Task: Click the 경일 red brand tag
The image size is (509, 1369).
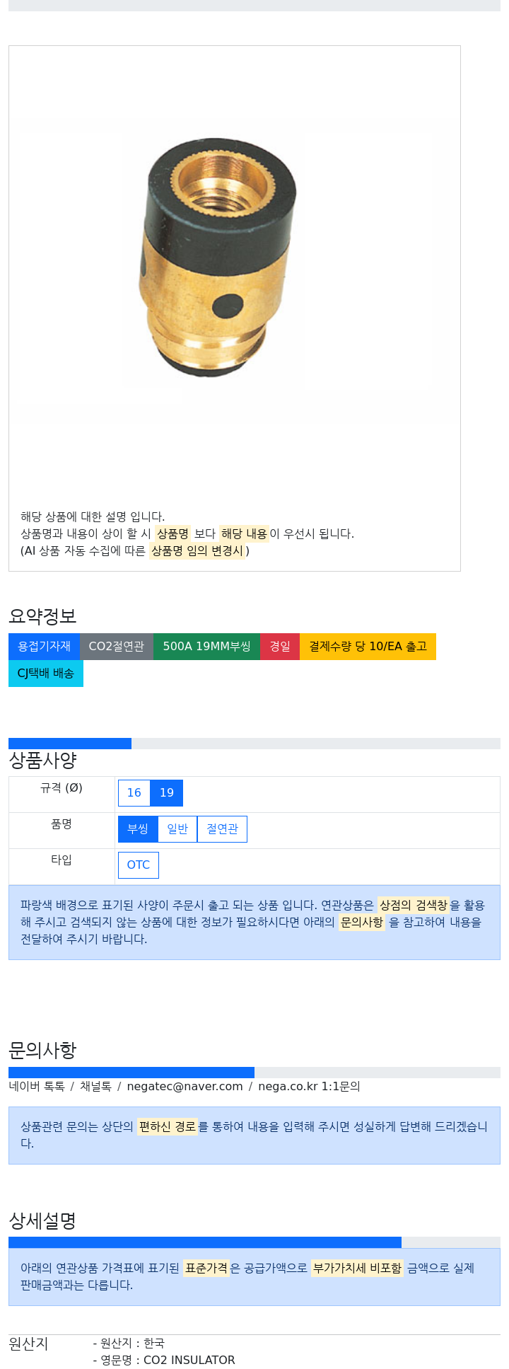Action: pyautogui.click(x=280, y=647)
